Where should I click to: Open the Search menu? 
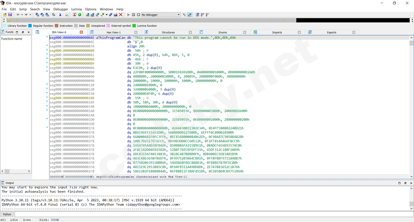click(x=34, y=9)
